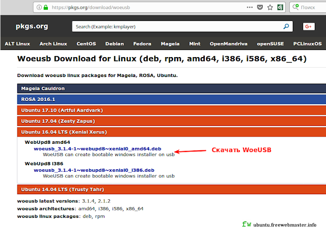Click the 'woeusb architectures' line

coord(80,209)
